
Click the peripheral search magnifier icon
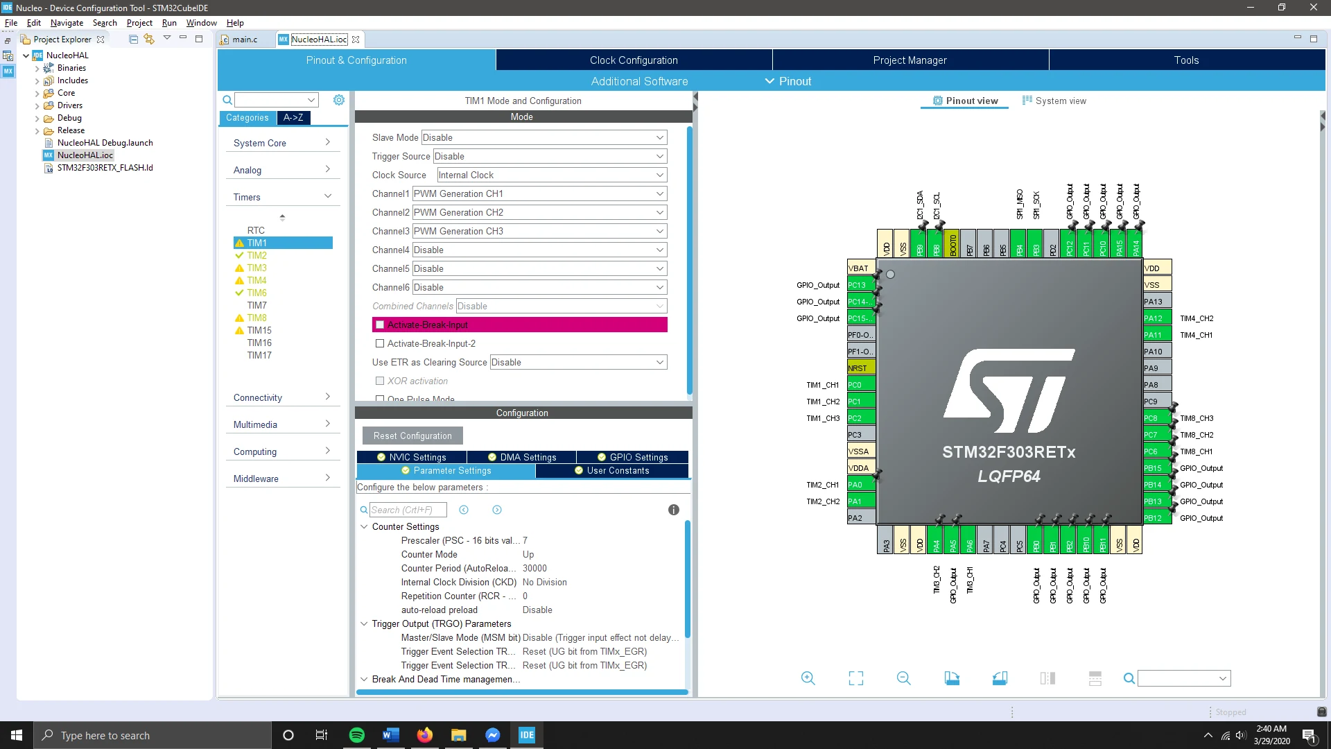[x=227, y=100]
